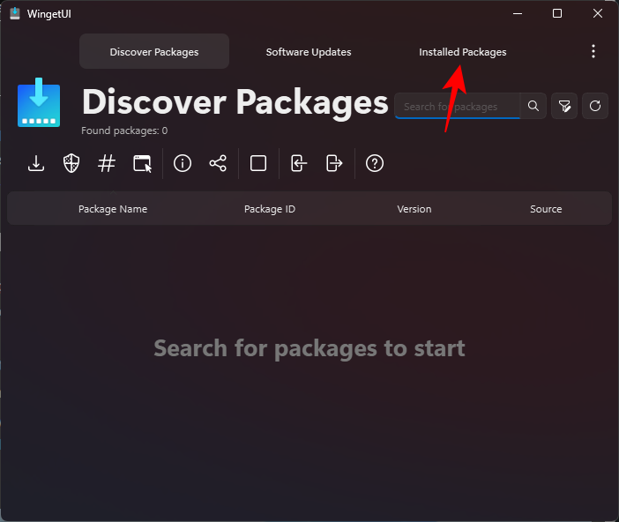Switch to Software Updates tab
Viewport: 619px width, 522px height.
309,52
